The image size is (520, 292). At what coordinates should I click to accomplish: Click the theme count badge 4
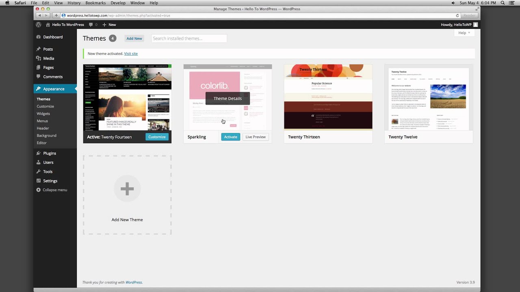113,39
